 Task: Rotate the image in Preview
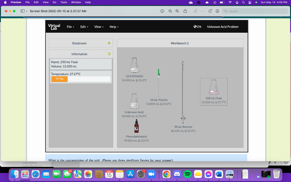tap(210, 11)
